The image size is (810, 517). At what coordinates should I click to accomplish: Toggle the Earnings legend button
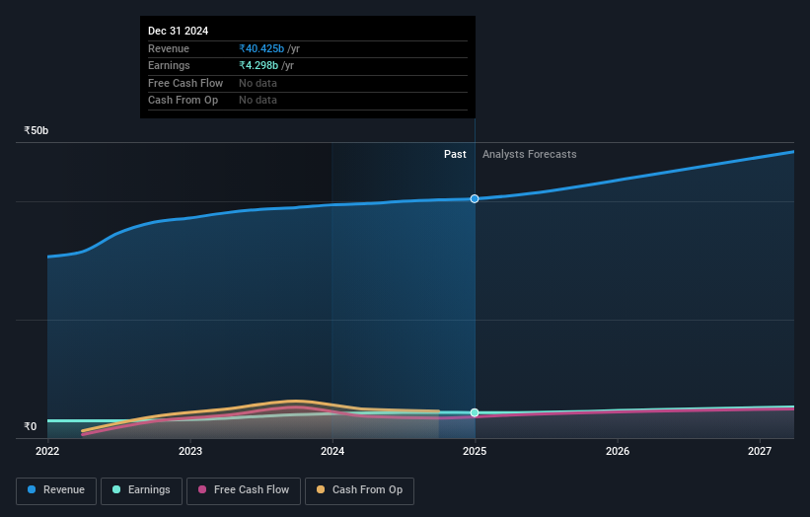141,490
